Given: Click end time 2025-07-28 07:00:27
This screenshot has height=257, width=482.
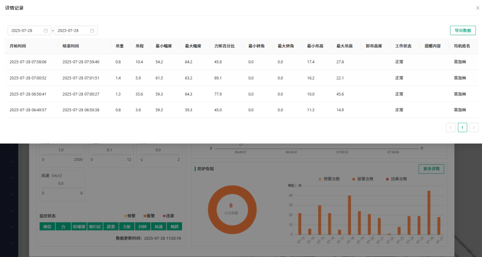Looking at the screenshot, I should [x=81, y=94].
